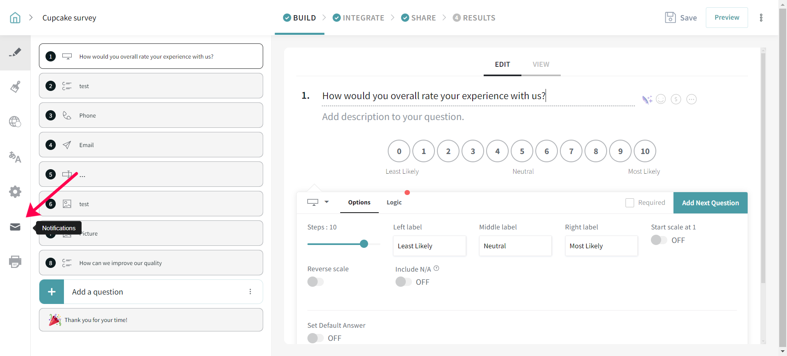The image size is (787, 356).
Task: Open the top-right kebab menu
Action: click(x=761, y=18)
